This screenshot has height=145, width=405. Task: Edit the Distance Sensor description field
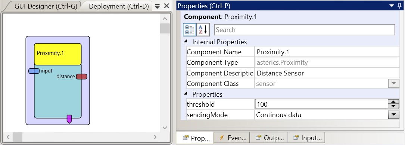pos(327,73)
